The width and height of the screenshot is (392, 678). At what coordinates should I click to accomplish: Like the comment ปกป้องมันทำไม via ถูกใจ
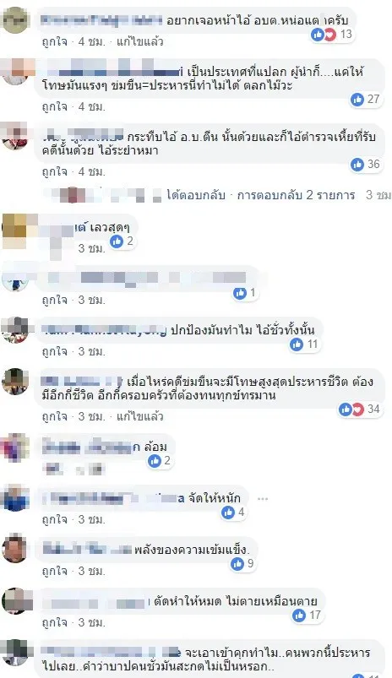pyautogui.click(x=55, y=351)
